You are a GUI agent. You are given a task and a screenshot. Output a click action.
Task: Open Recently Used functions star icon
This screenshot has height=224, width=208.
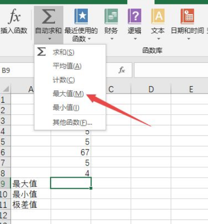[x=81, y=16]
